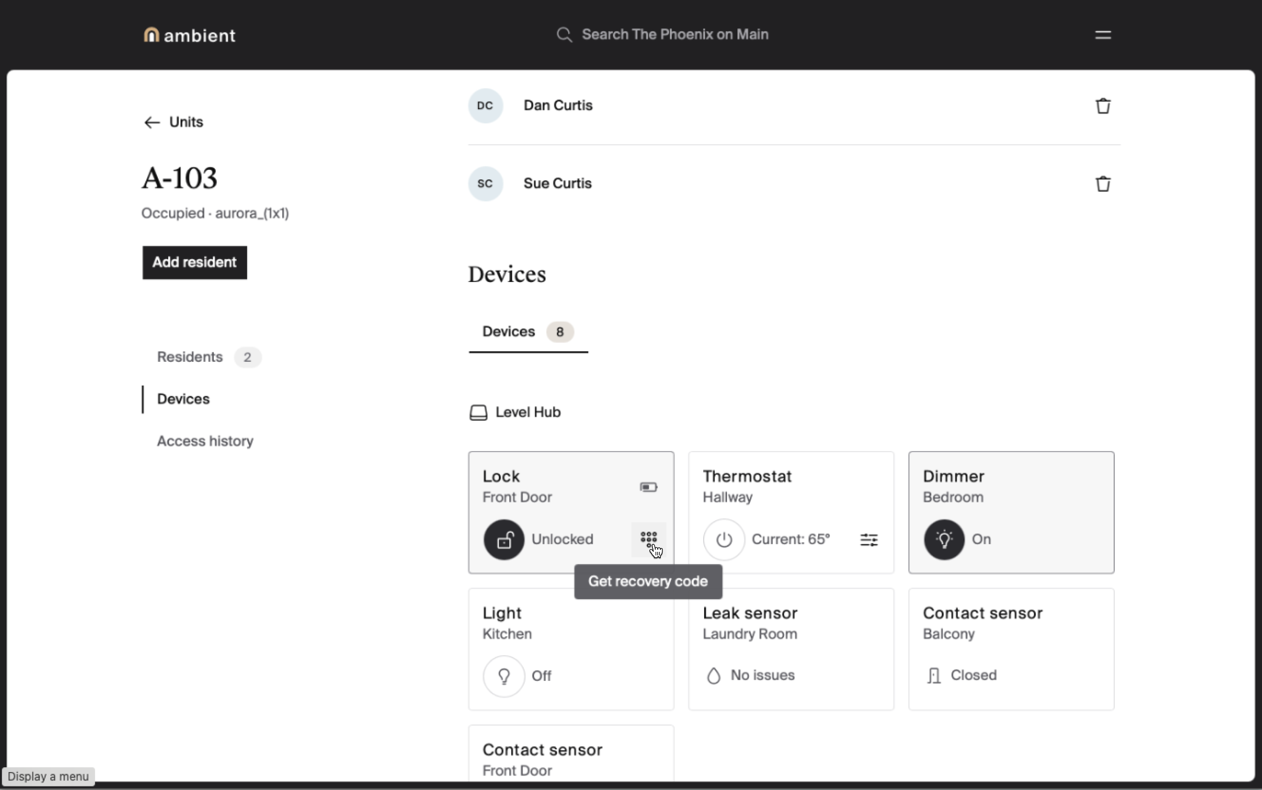Screen dimensions: 1262x790
Task: Click the Add resident button
Action: pos(195,262)
